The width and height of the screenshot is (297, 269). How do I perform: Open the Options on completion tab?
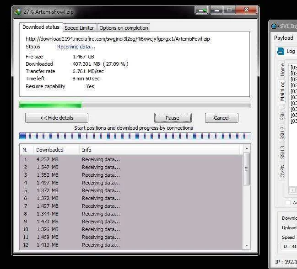tap(124, 28)
